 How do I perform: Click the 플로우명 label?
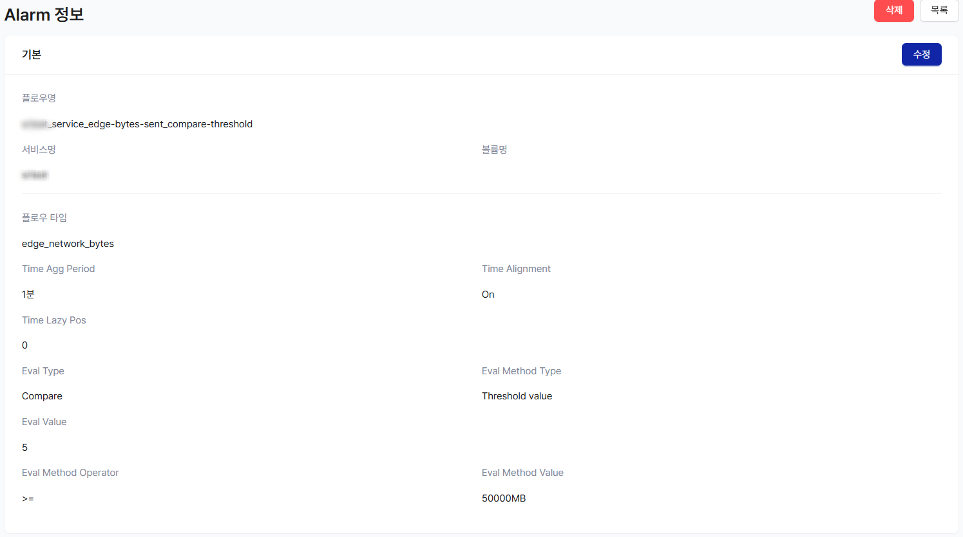coord(39,98)
